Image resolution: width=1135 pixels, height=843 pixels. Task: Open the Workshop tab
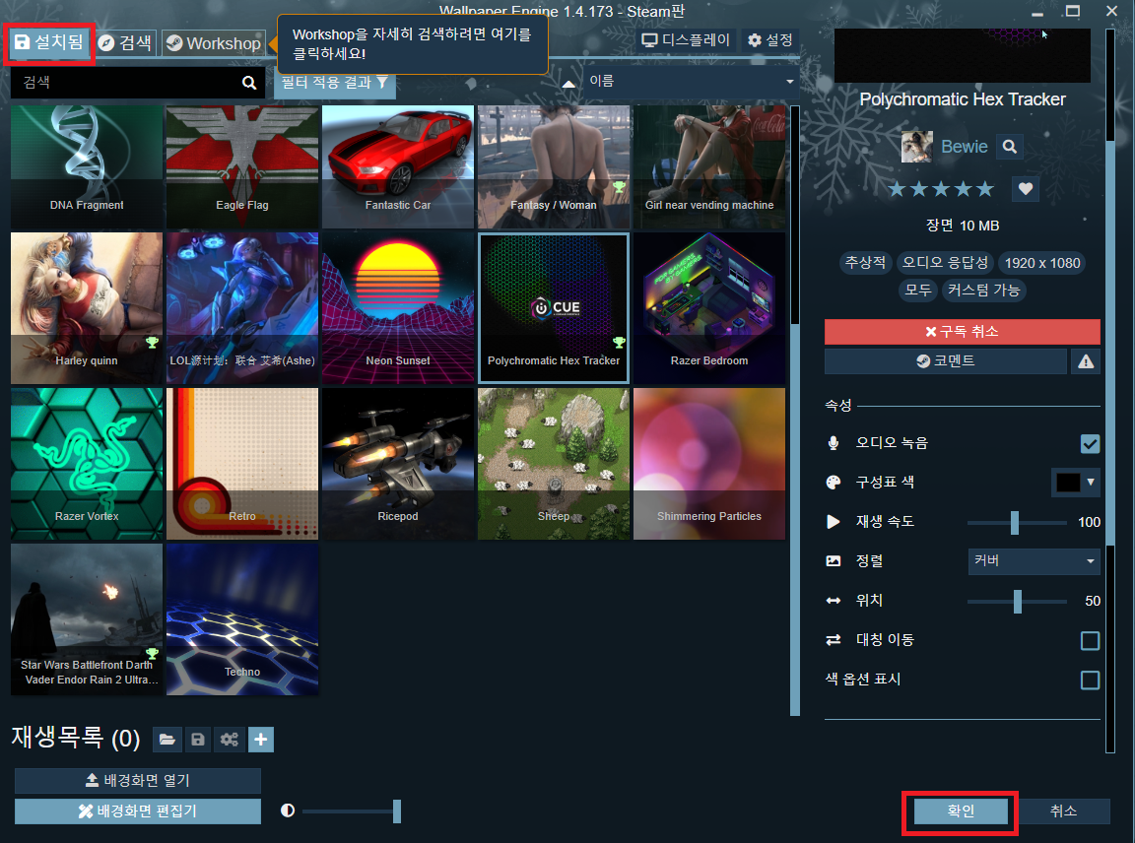coord(214,43)
